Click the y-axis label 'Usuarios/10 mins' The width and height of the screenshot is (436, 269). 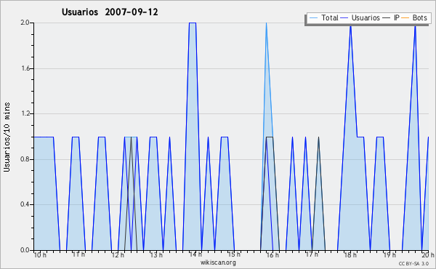[x=7, y=137]
